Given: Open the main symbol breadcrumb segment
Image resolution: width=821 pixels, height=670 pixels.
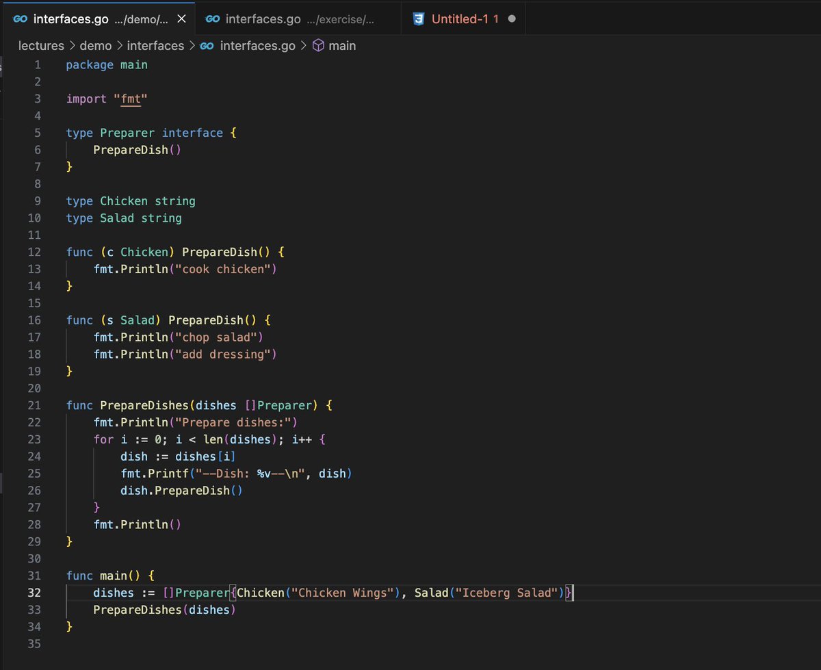Looking at the screenshot, I should (342, 46).
